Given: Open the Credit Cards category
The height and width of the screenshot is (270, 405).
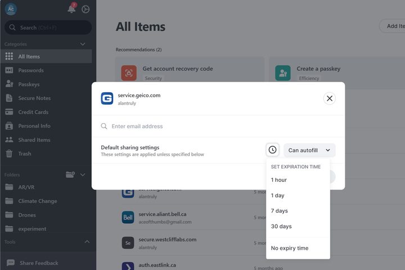Looking at the screenshot, I should point(33,112).
